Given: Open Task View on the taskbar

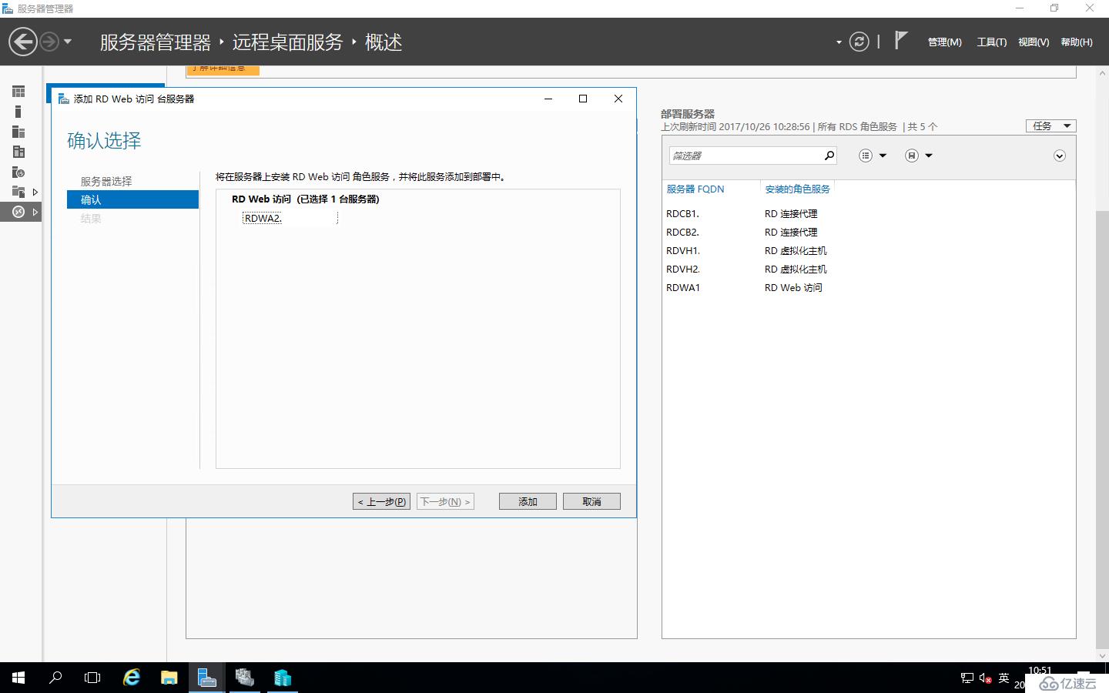Looking at the screenshot, I should (92, 678).
